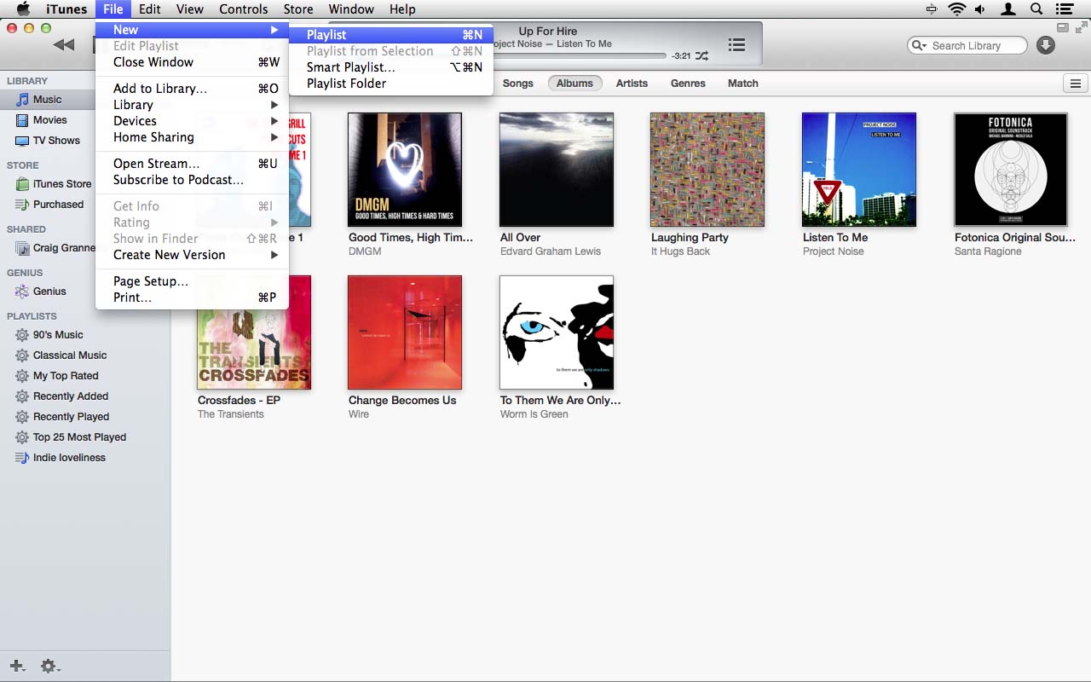Choose Subscribe to Podcast… item
This screenshot has width=1091, height=682.
192,180
